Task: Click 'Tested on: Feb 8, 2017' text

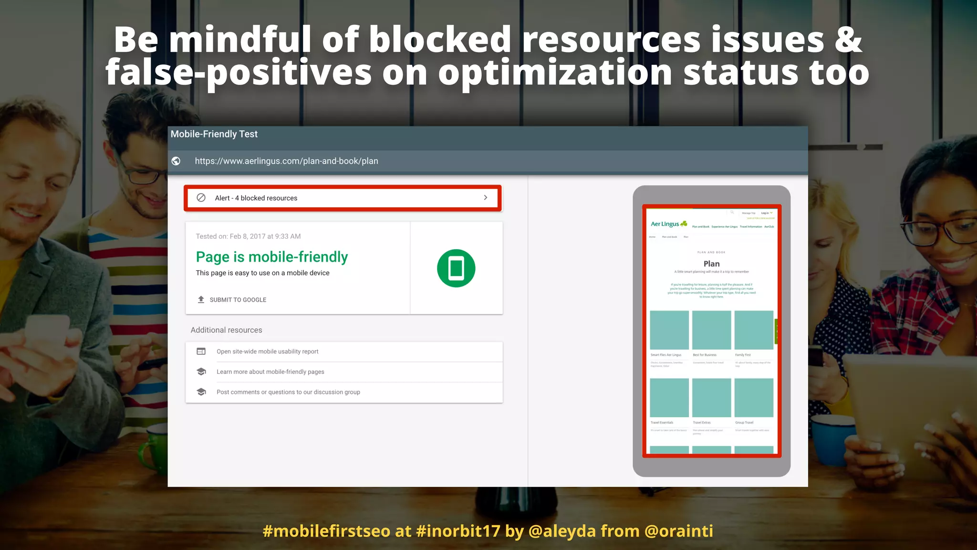Action: (x=248, y=236)
